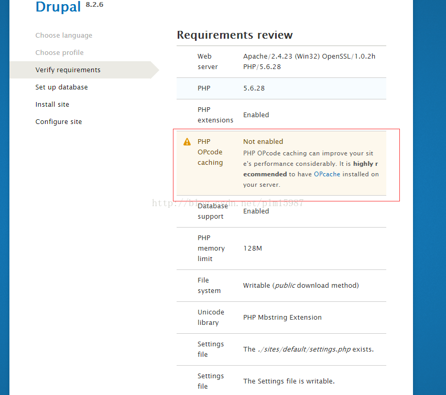Image resolution: width=446 pixels, height=395 pixels.
Task: Click Settings file label beside settings.php exists
Action: pyautogui.click(x=211, y=349)
